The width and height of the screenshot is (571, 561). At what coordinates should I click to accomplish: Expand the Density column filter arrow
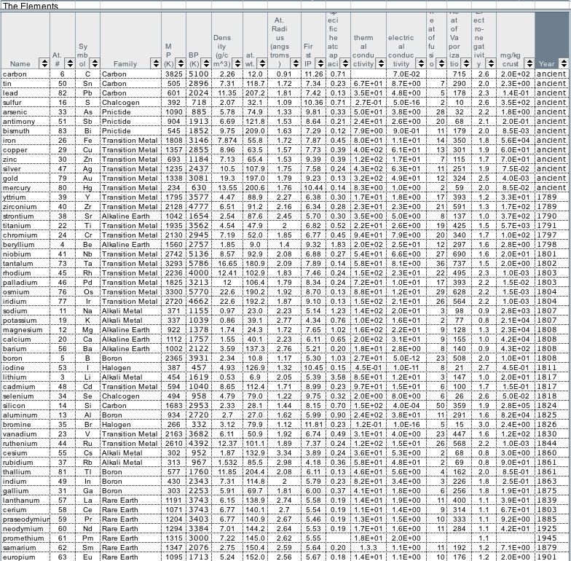pos(237,64)
